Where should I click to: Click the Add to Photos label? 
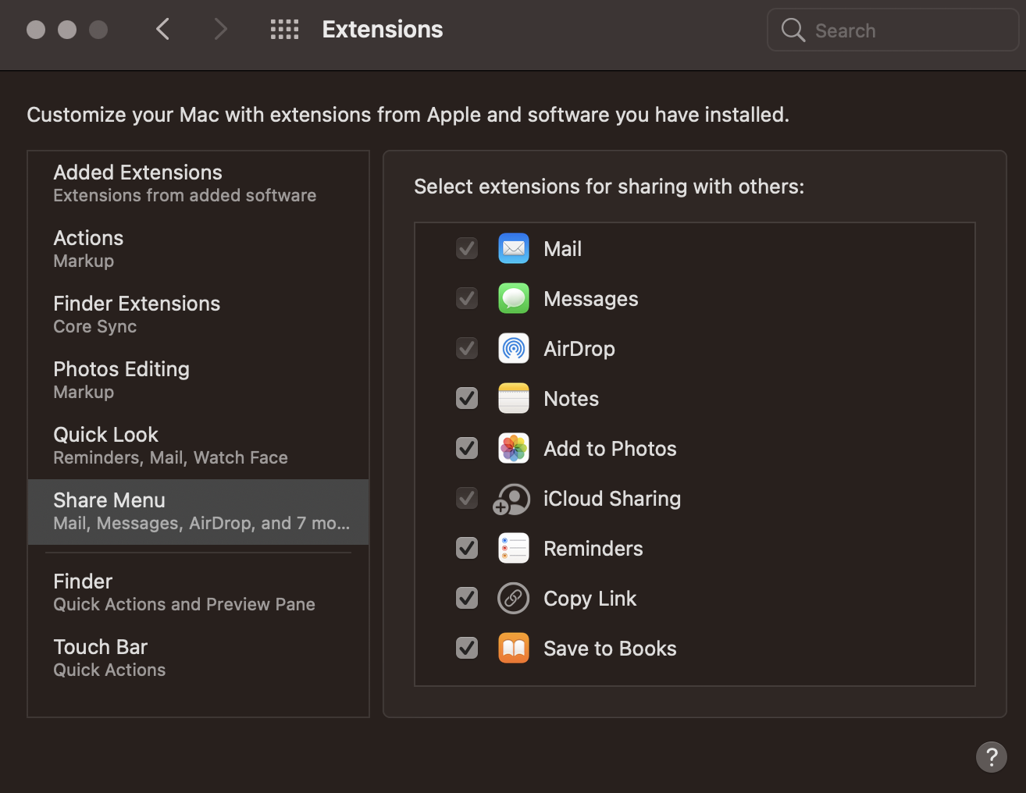610,449
